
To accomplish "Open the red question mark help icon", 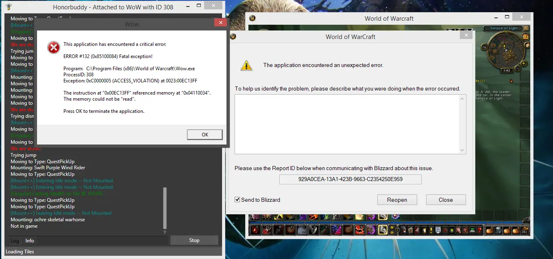I will coord(480,231).
